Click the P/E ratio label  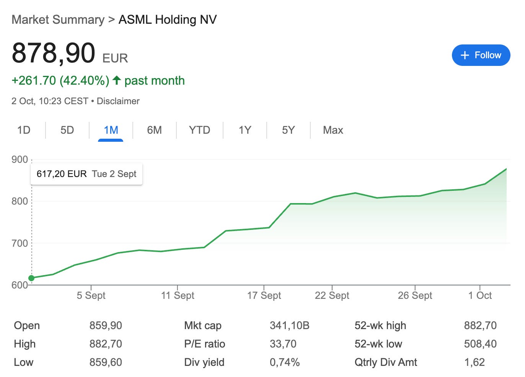tap(205, 344)
